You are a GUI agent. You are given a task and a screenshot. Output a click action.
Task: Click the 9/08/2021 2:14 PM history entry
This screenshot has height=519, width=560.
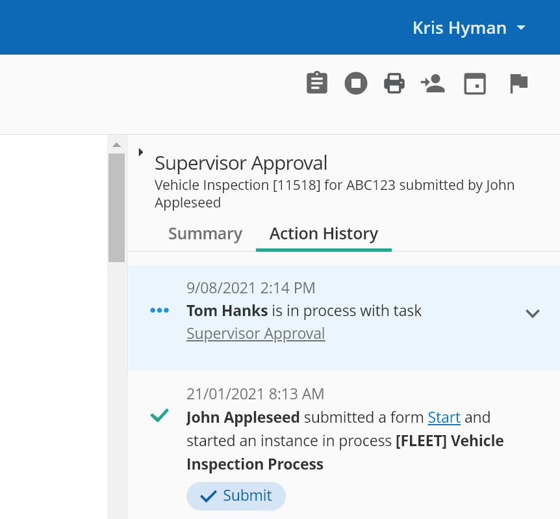click(x=344, y=317)
